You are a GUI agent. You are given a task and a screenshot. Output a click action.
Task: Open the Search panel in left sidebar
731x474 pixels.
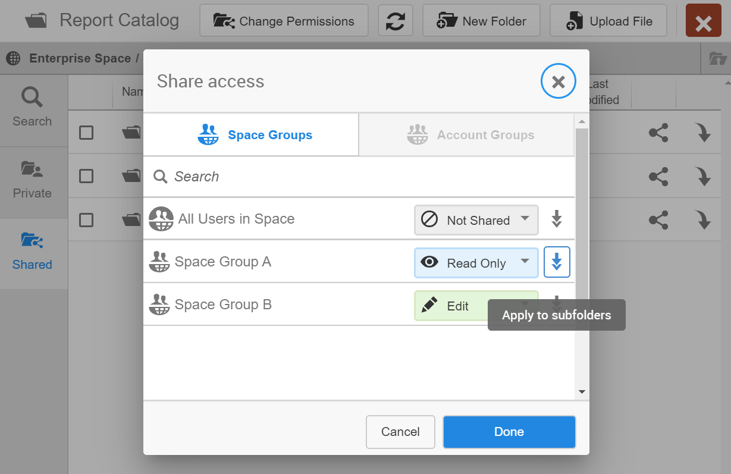(x=32, y=108)
